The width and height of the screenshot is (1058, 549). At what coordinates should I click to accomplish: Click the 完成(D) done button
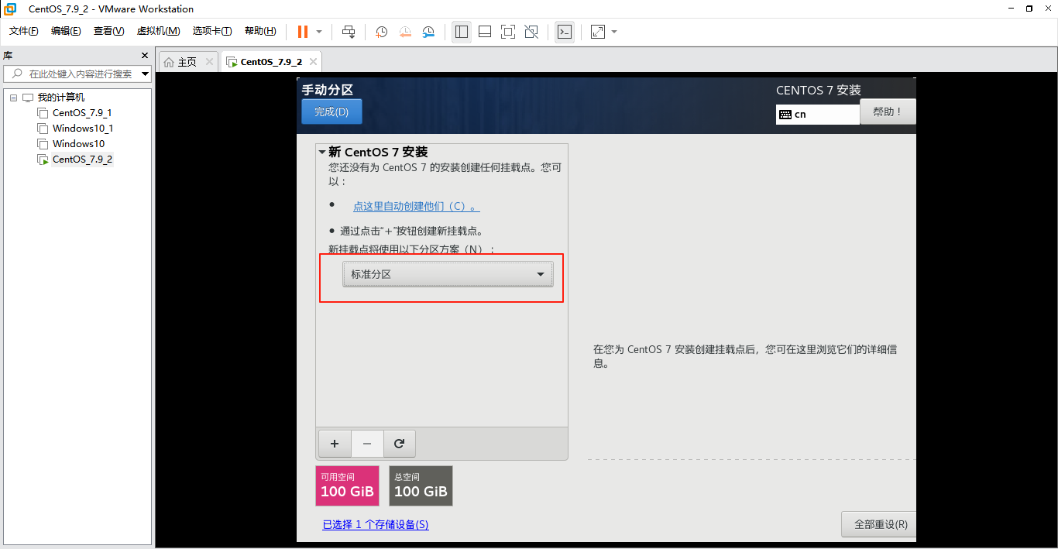pyautogui.click(x=331, y=112)
